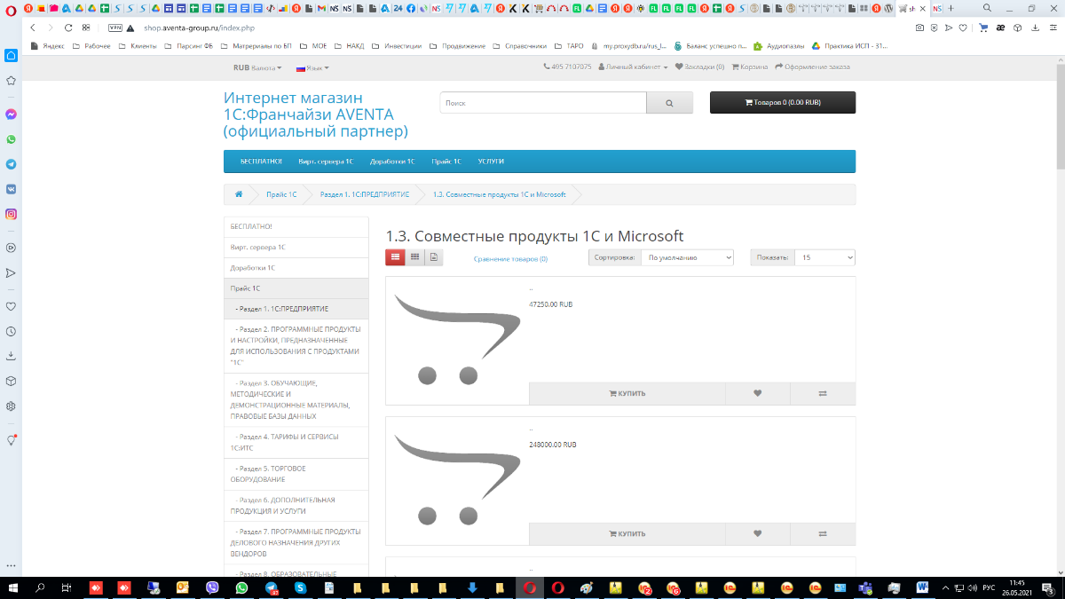This screenshot has width=1065, height=599.
Task: Open Instagram in the Opera sidebar
Action: [x=12, y=214]
